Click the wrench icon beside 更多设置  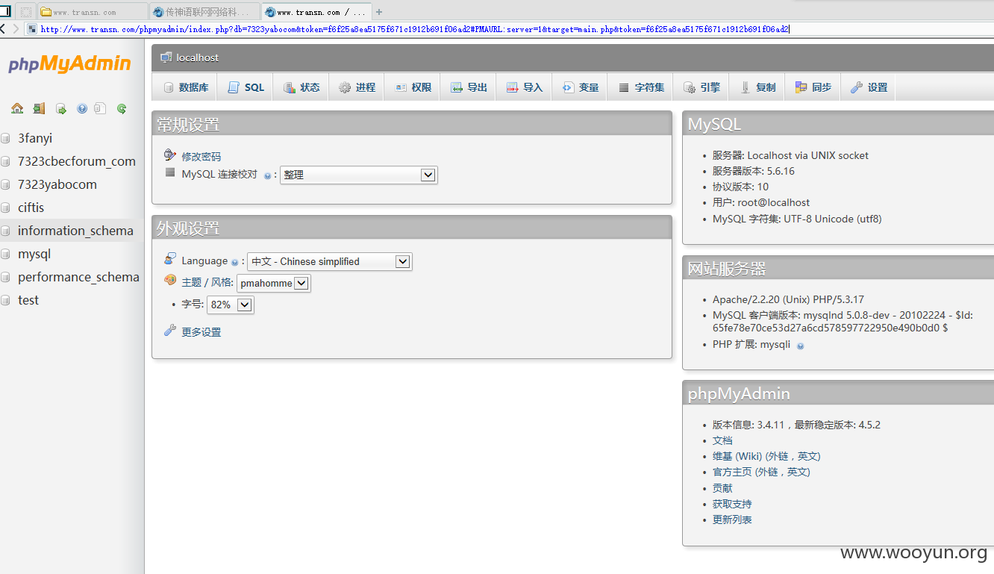click(x=170, y=331)
